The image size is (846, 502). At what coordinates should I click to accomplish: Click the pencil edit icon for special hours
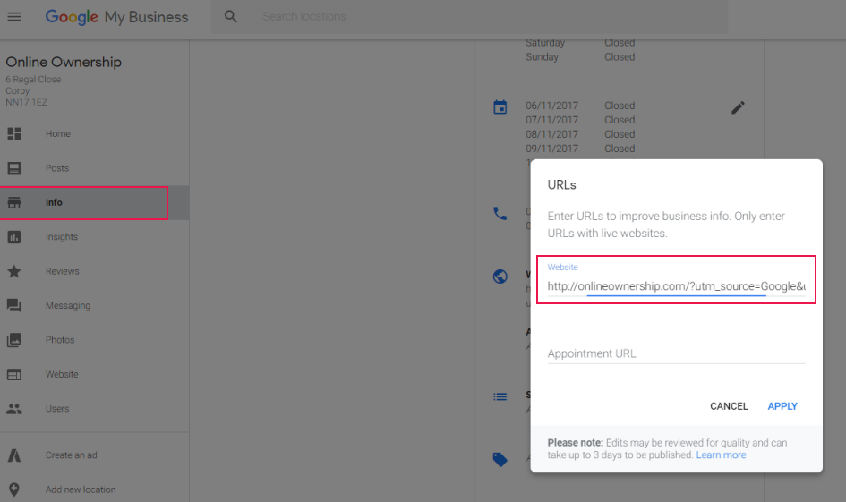coord(738,107)
